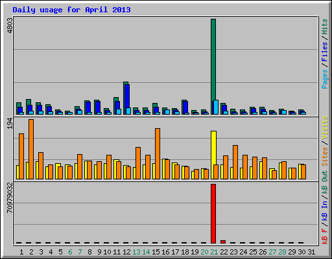332x259 pixels.
Task: Select the orange sites bar for day 13
Action: click(x=138, y=163)
